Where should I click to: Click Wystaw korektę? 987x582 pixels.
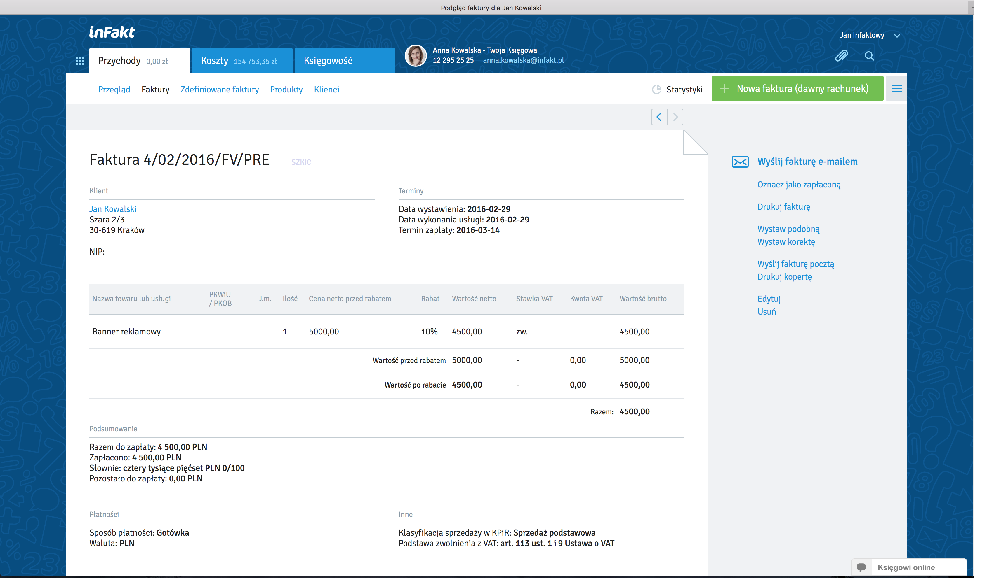click(786, 242)
